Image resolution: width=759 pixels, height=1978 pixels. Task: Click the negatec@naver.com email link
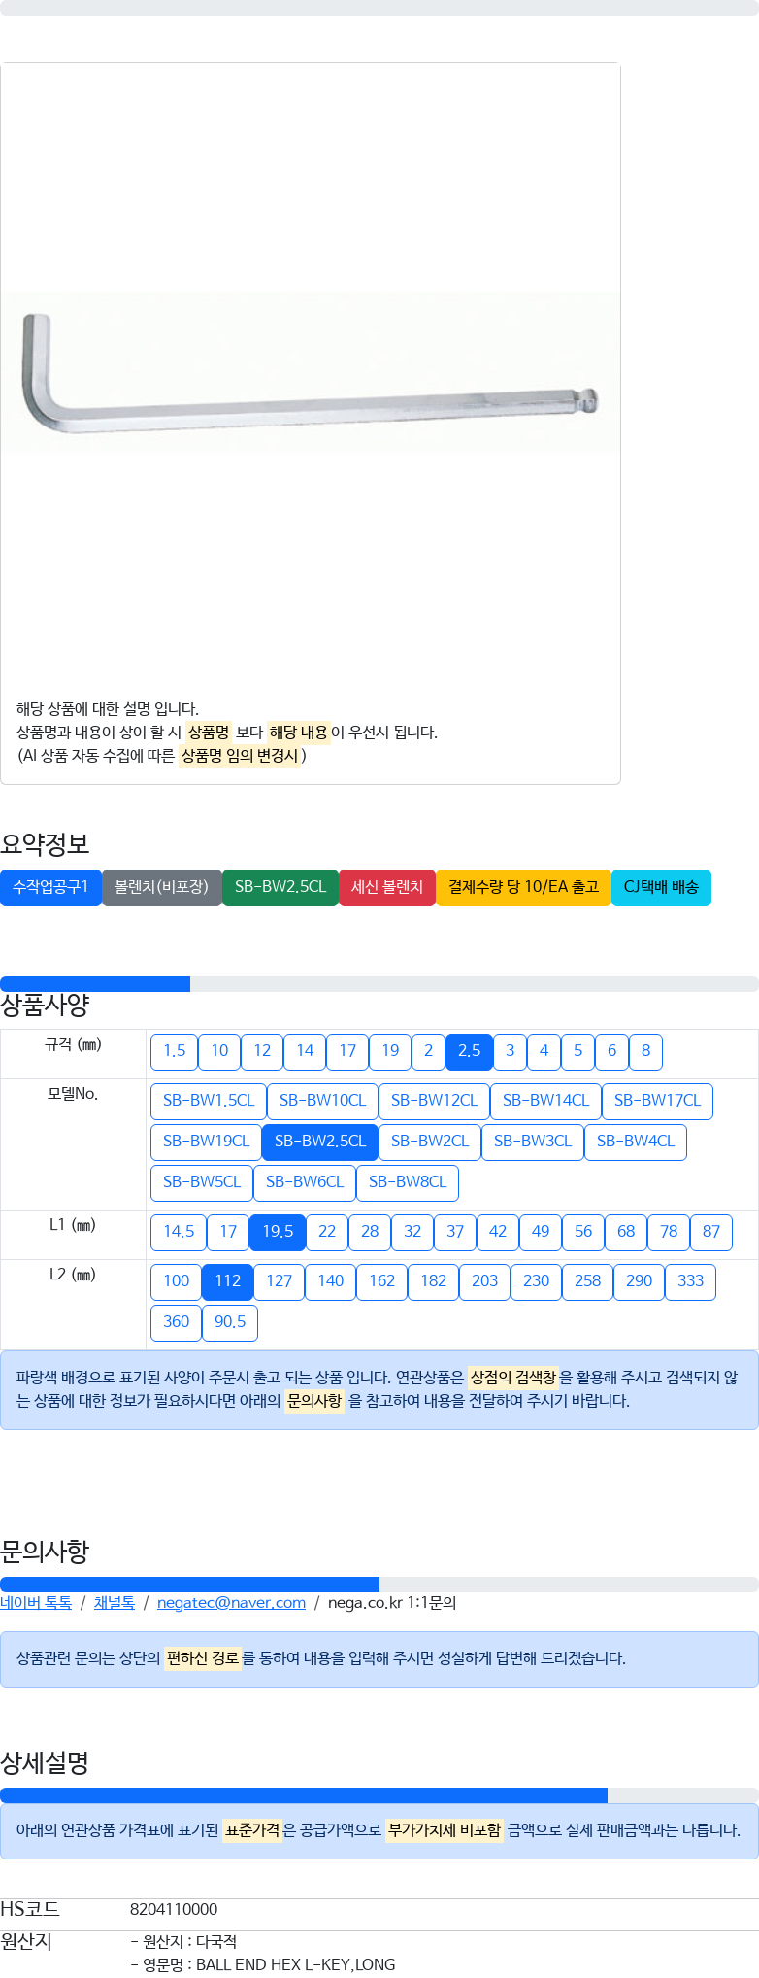pos(231,1603)
